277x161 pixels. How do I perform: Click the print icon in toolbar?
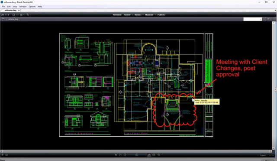[x=21, y=15]
